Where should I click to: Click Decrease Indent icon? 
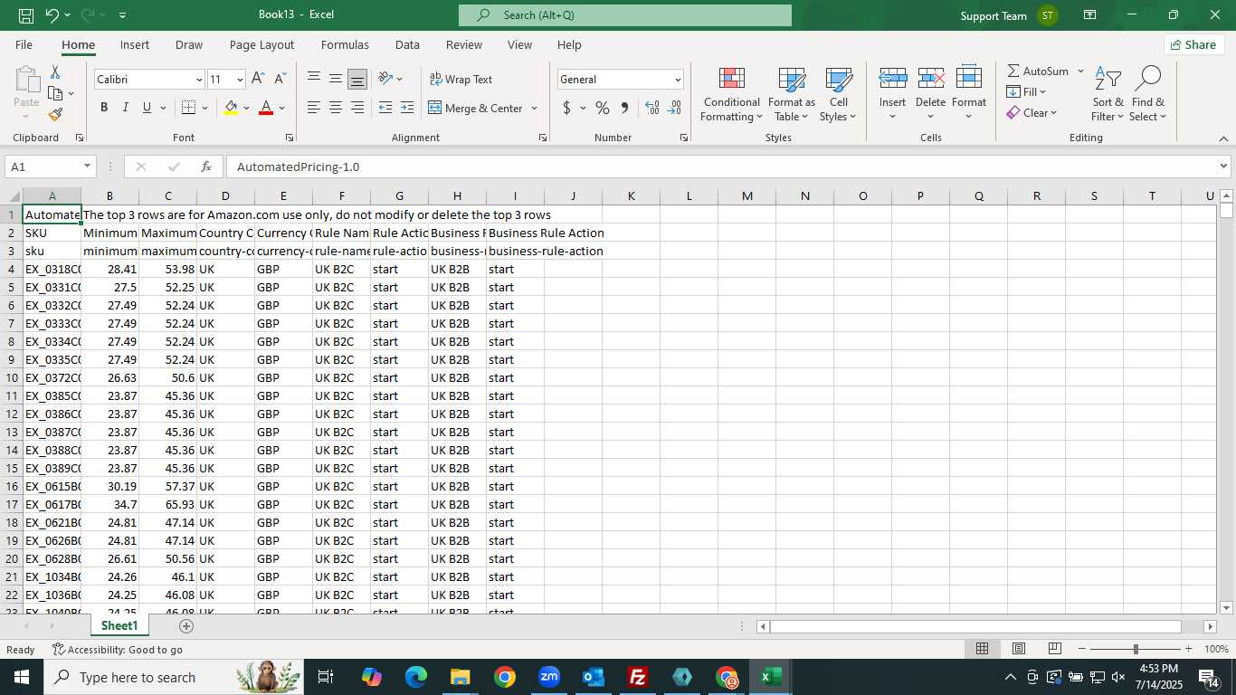[385, 108]
